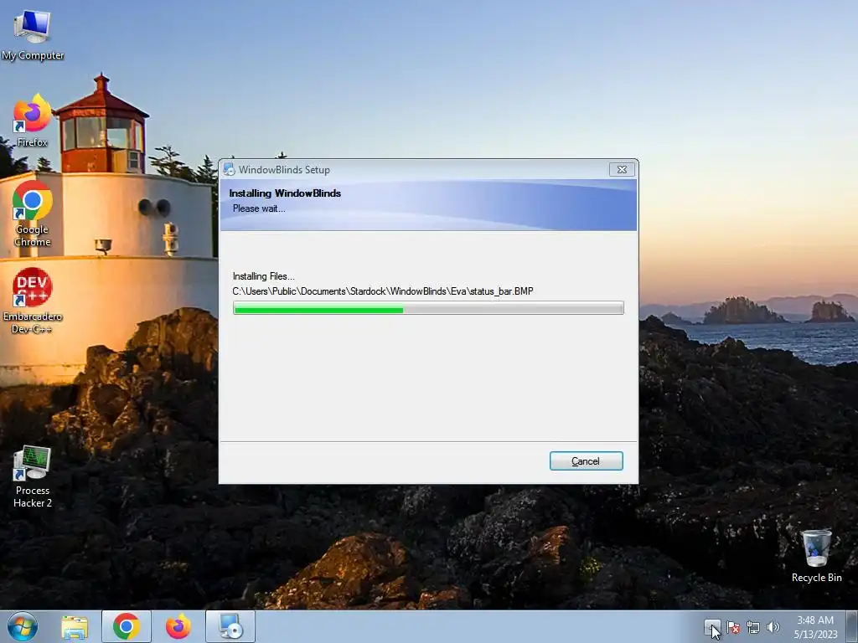Click the green installation progress bar
This screenshot has width=858, height=643.
point(428,308)
